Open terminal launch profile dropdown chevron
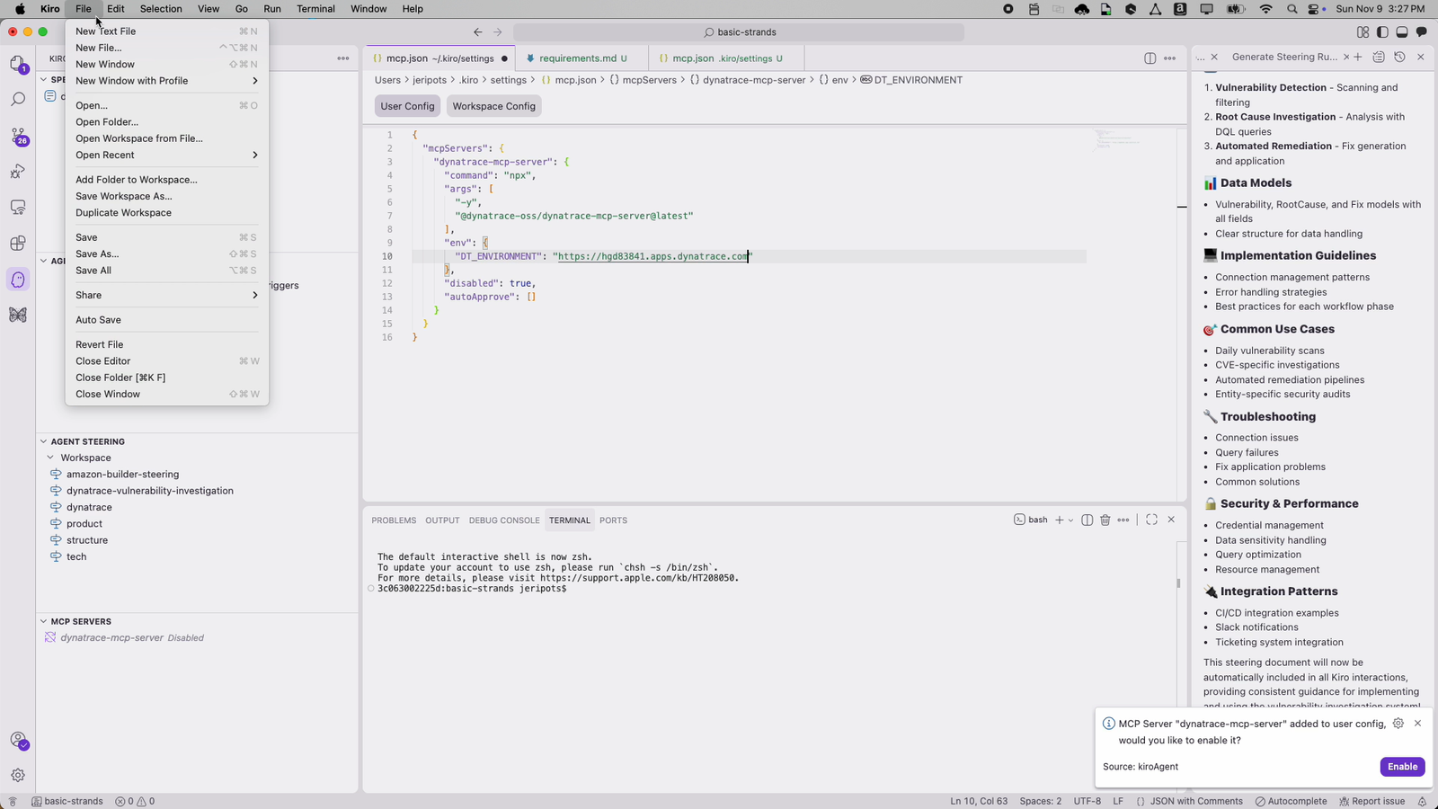This screenshot has height=809, width=1438. coord(1070,520)
